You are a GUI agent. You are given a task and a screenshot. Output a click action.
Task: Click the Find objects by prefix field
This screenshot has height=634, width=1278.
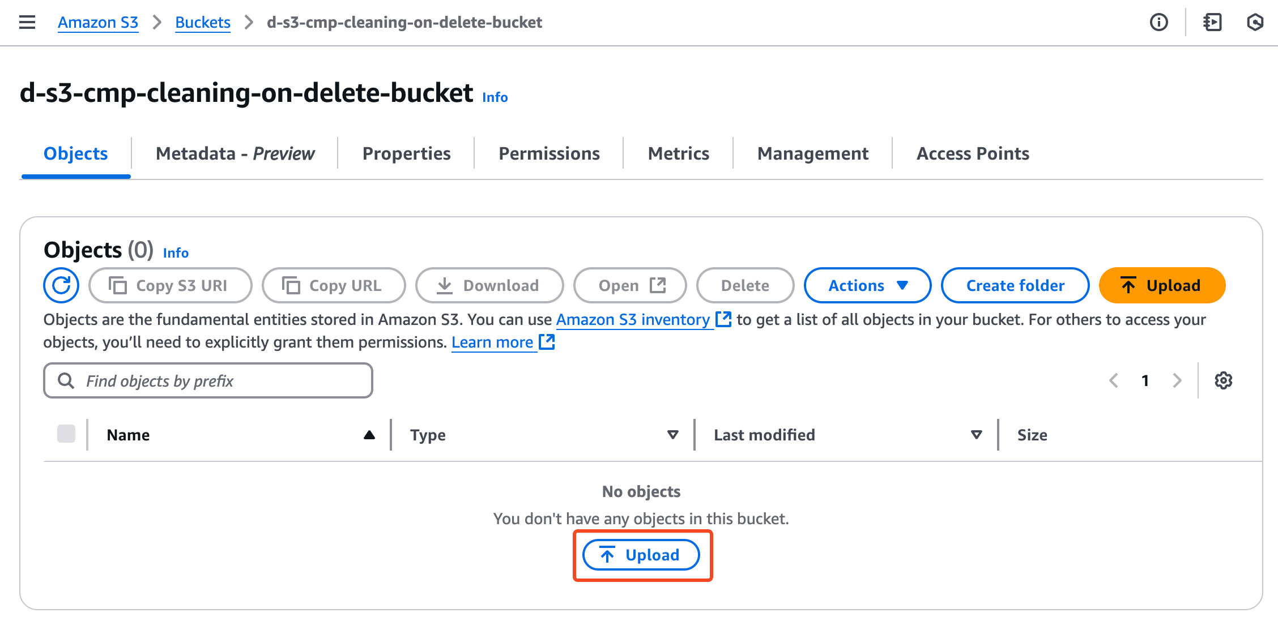pos(208,380)
